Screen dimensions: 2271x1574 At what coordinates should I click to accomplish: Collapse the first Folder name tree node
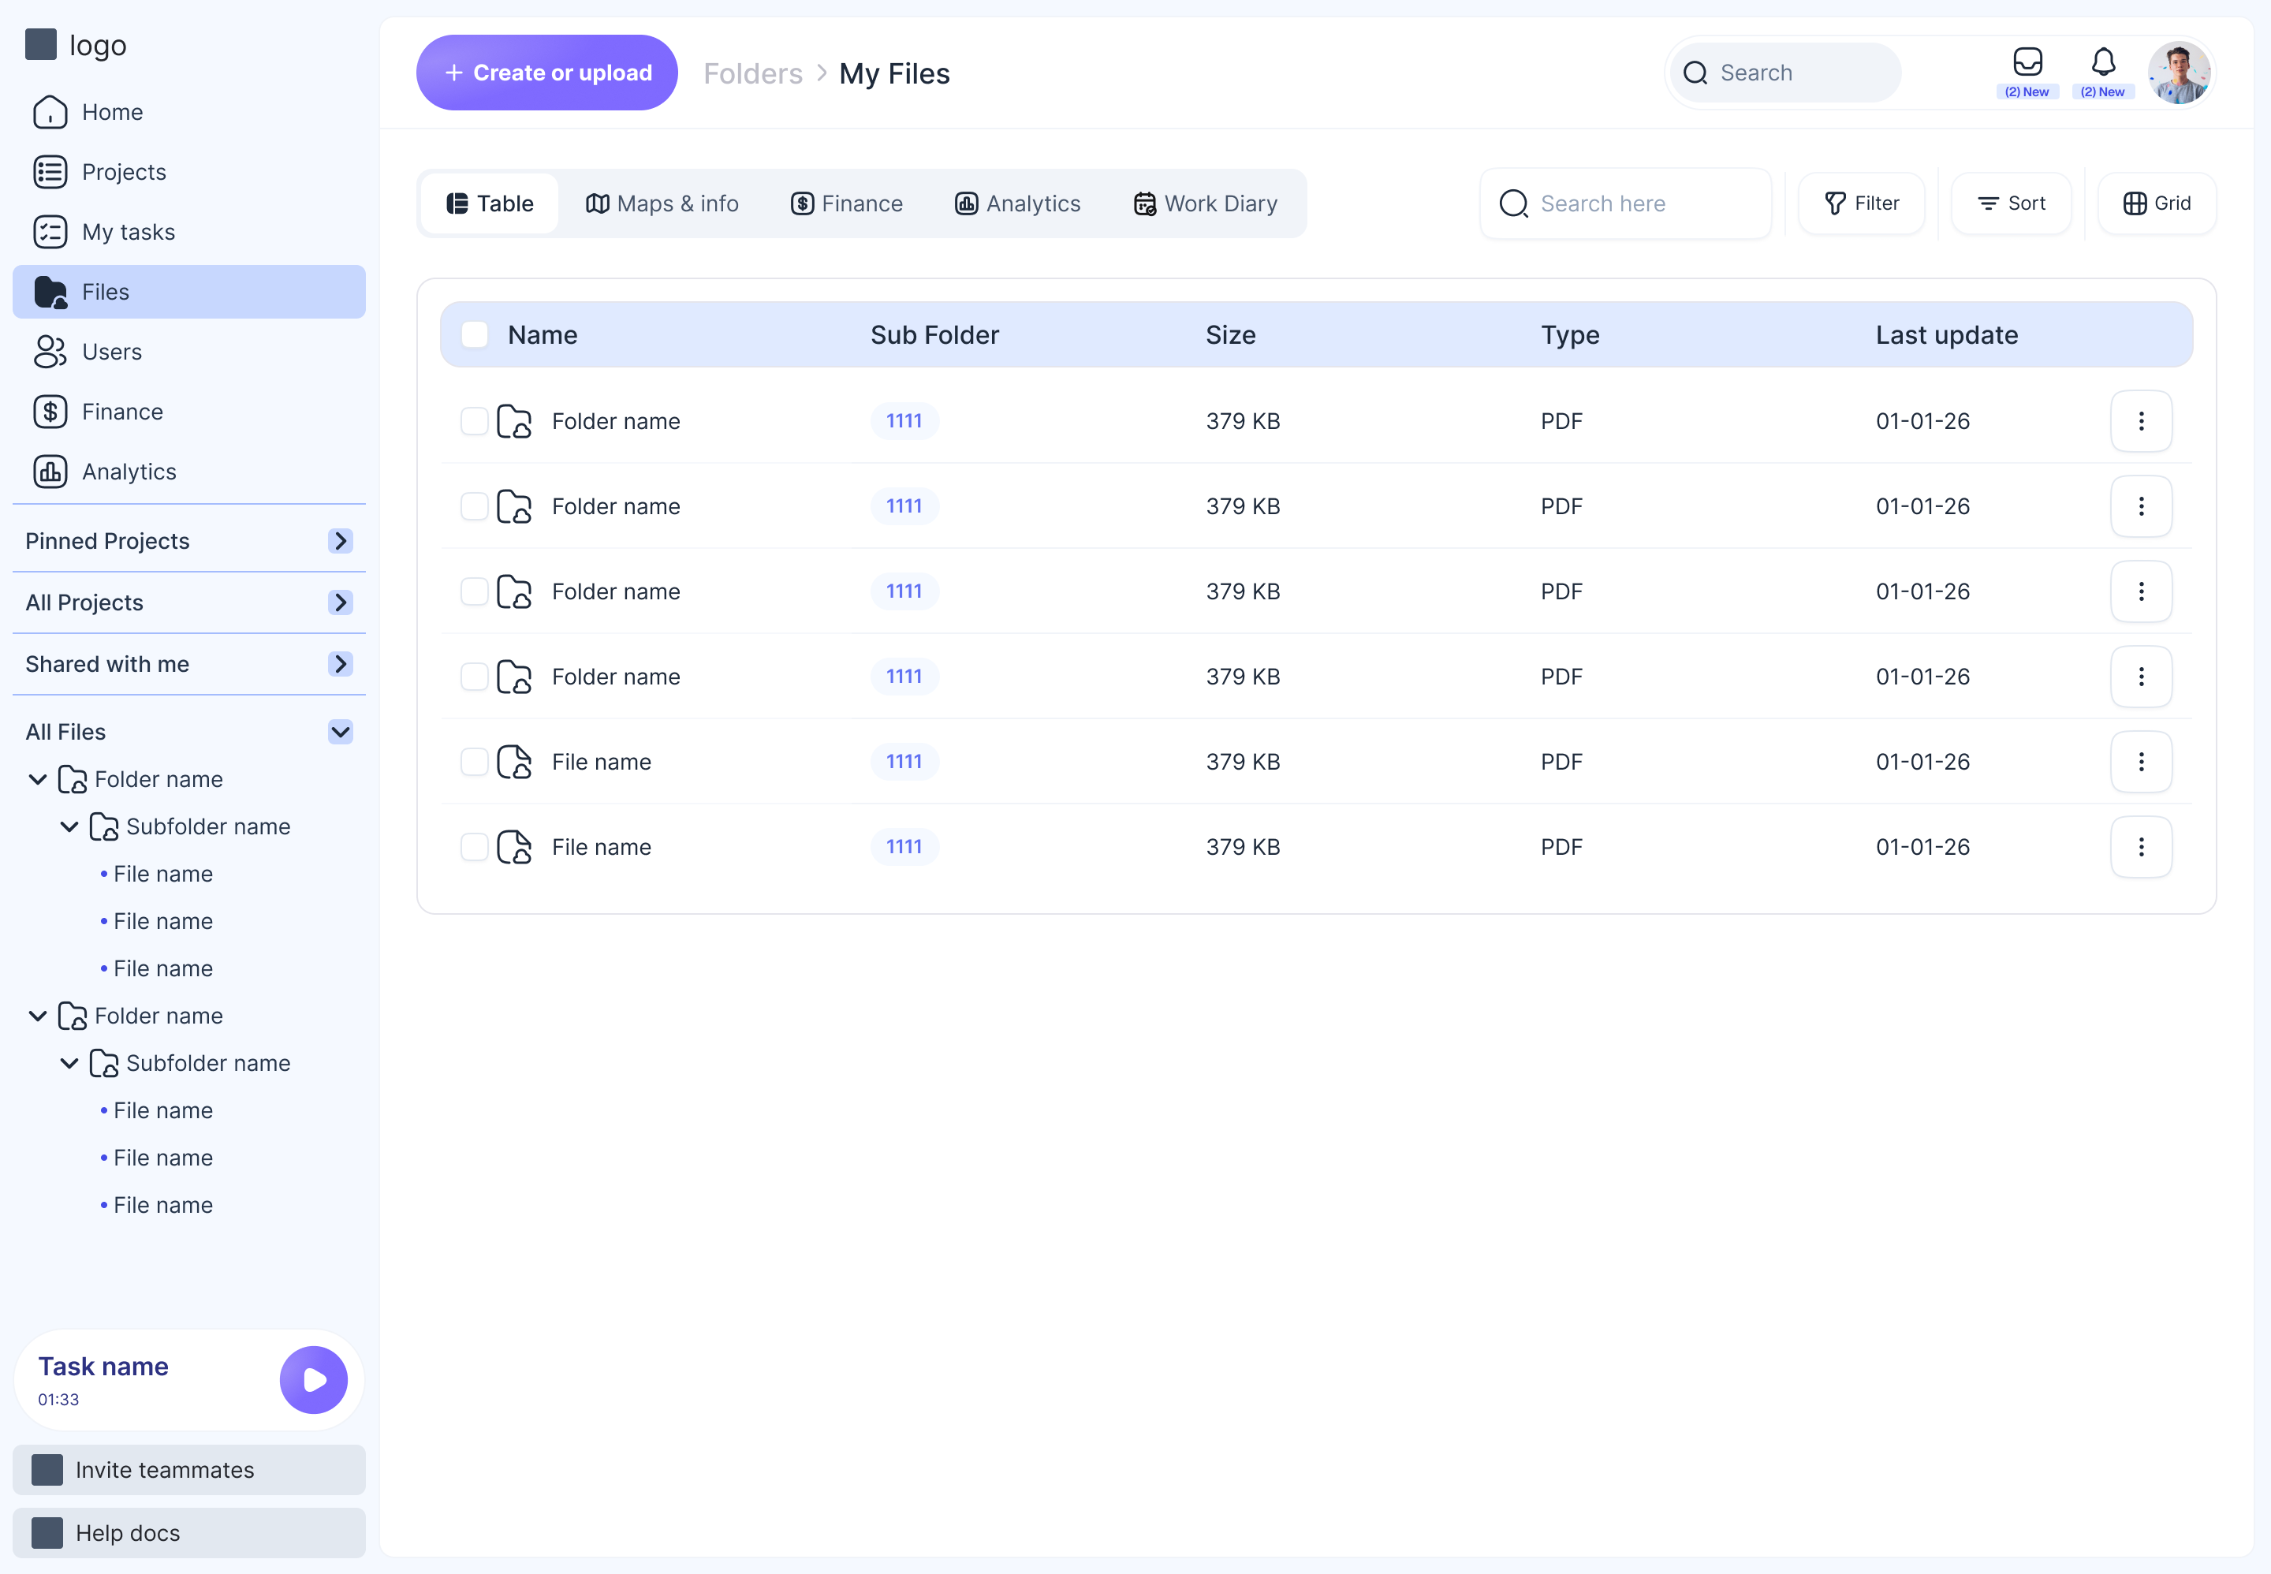(38, 779)
